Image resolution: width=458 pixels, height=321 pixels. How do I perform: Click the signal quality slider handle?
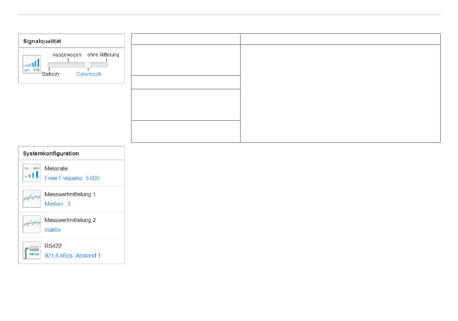[x=88, y=65]
